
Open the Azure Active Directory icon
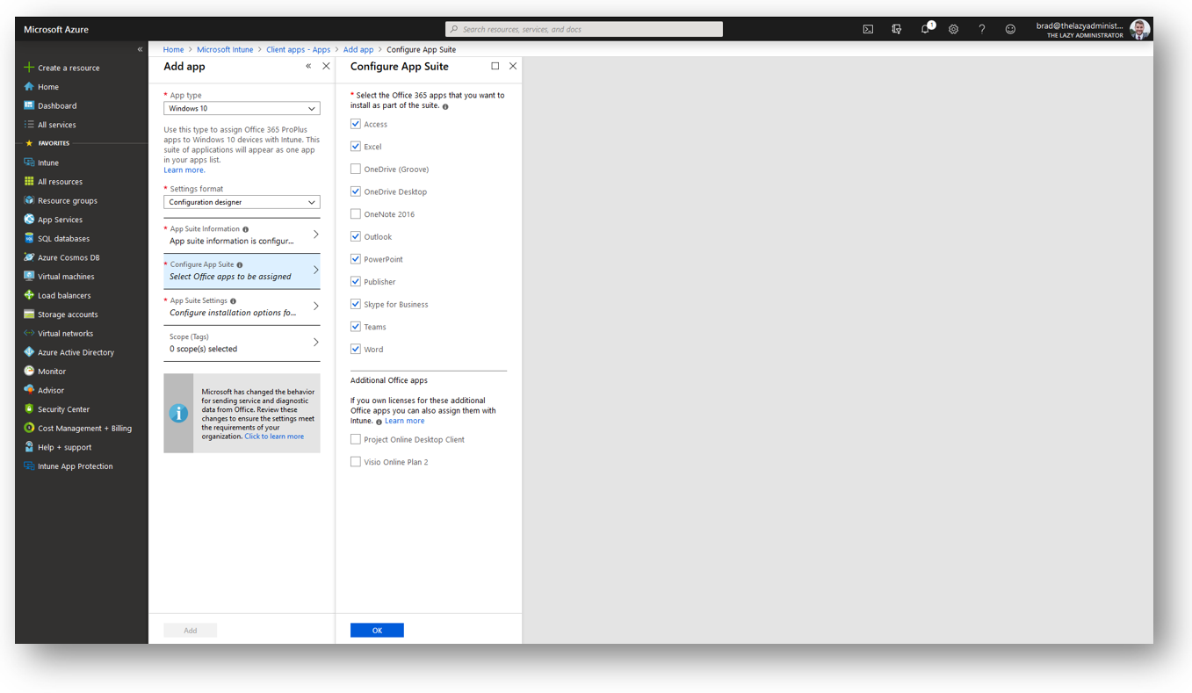(29, 352)
